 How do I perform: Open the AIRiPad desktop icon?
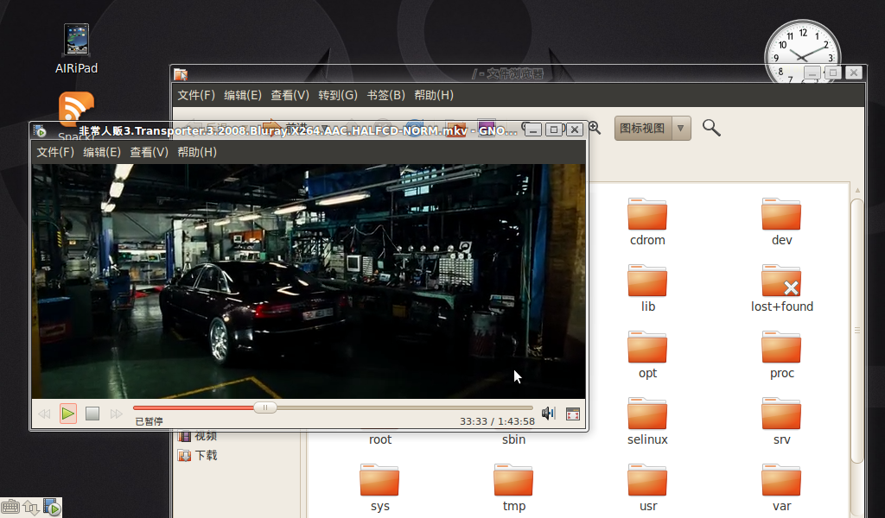[x=76, y=49]
